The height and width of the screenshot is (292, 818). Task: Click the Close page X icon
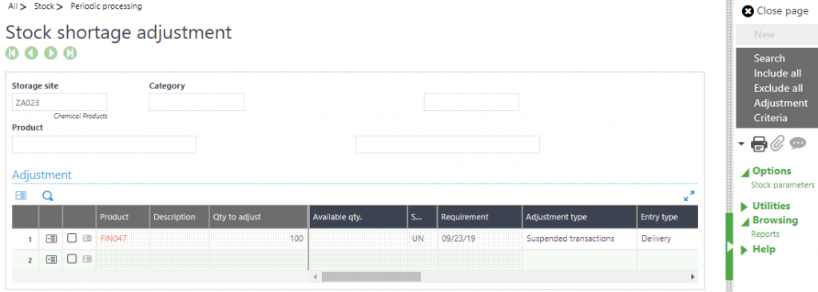point(748,11)
